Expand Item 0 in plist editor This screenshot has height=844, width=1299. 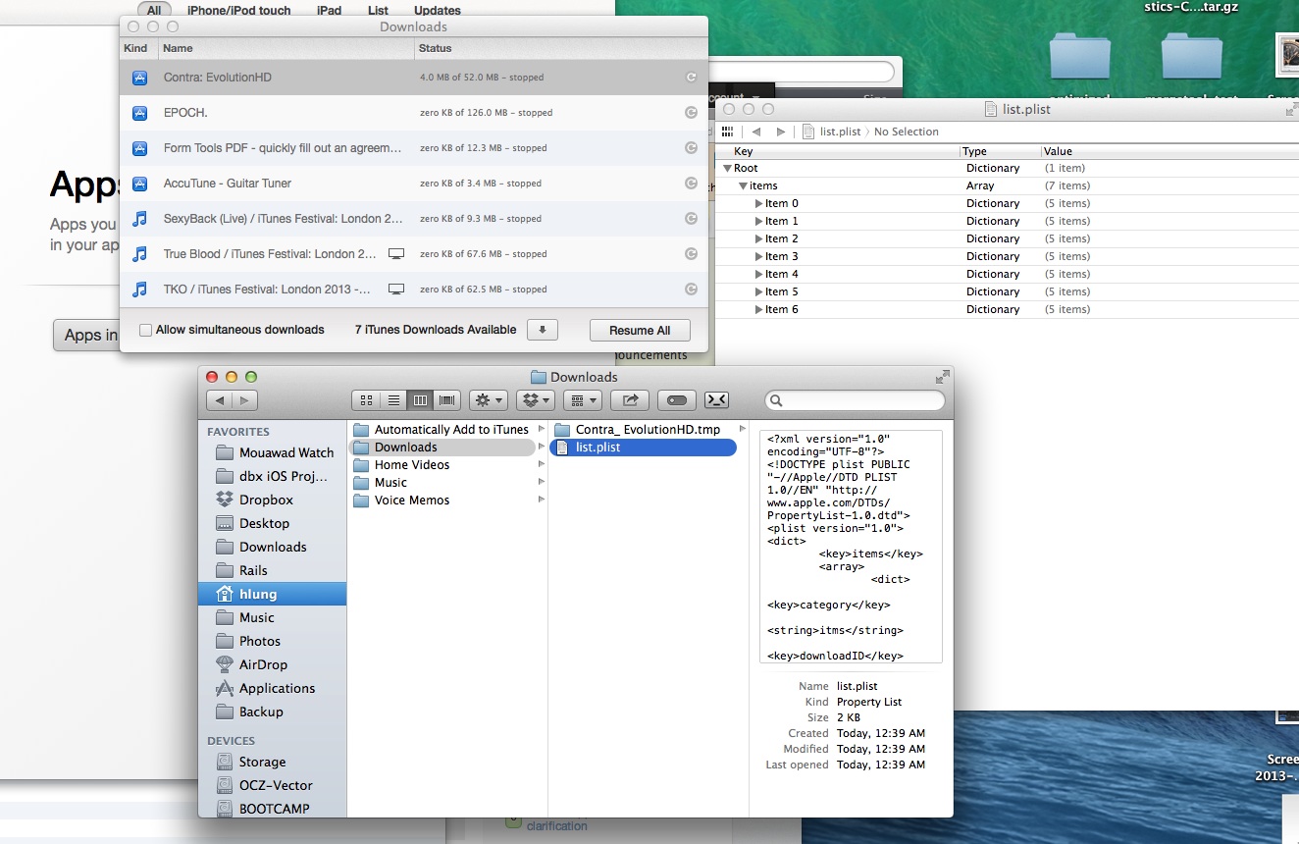[759, 203]
